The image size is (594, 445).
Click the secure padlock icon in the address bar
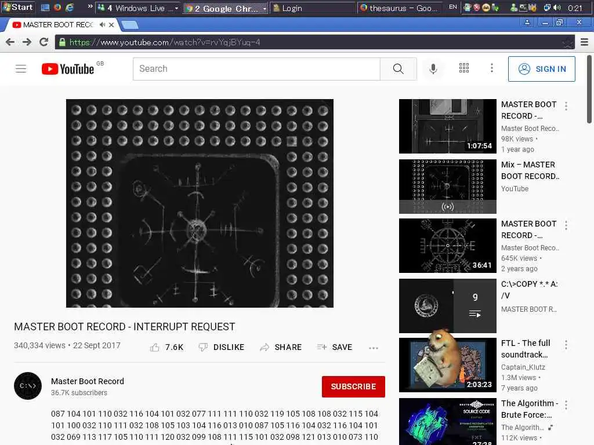coord(62,42)
